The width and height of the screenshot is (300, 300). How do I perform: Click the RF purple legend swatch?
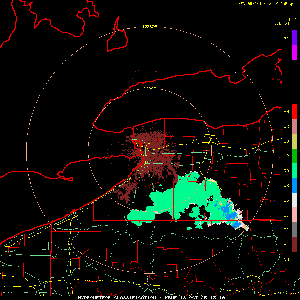pyautogui.click(x=294, y=37)
